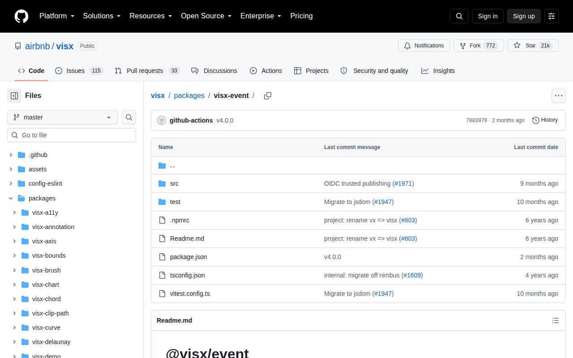
Task: Go to the airbnb owner page
Action: click(38, 46)
